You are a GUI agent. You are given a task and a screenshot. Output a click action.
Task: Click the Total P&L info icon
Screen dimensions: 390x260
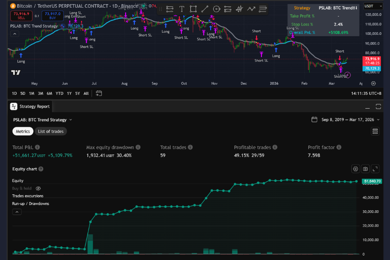[x=37, y=147]
